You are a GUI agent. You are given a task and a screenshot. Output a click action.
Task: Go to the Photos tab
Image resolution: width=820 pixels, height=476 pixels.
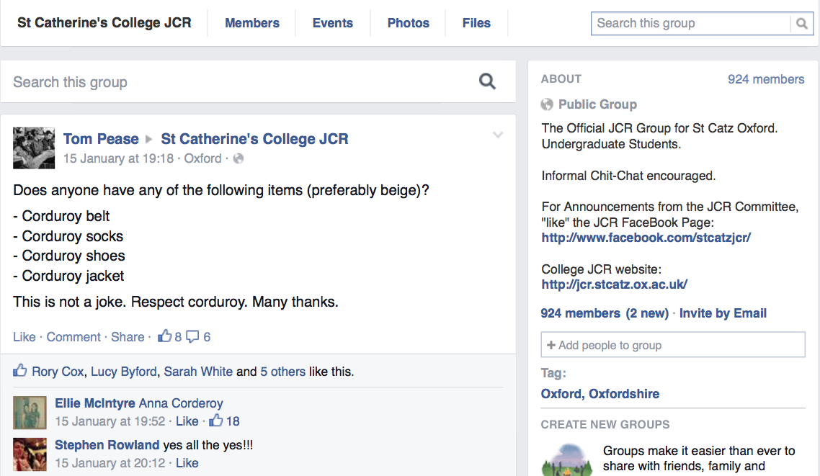coord(409,23)
